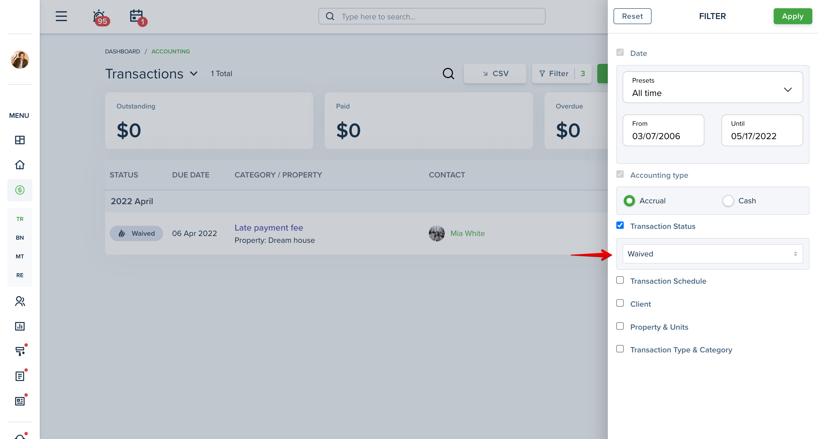
Task: Open the paint roller maintenance icon
Action: (x=20, y=351)
